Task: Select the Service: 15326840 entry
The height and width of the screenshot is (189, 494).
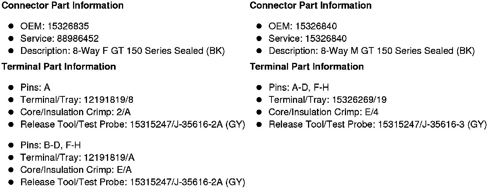Action: [308, 39]
